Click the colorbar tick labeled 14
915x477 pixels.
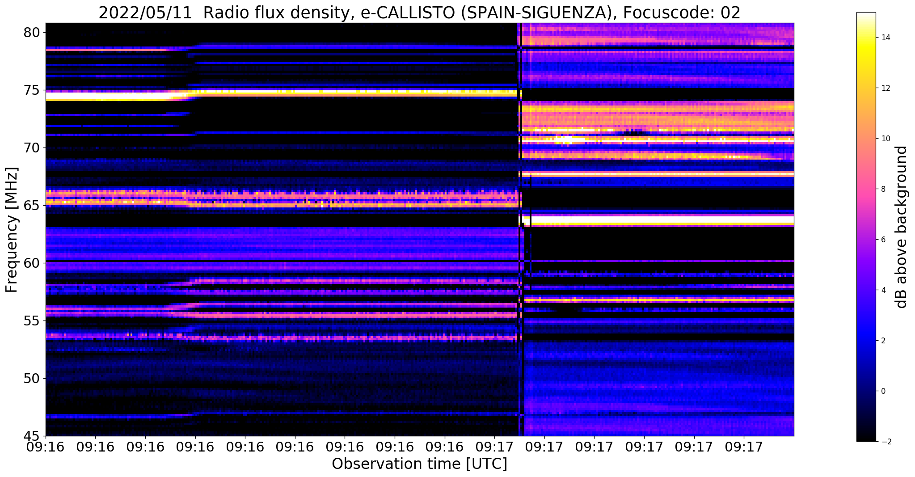tap(885, 38)
